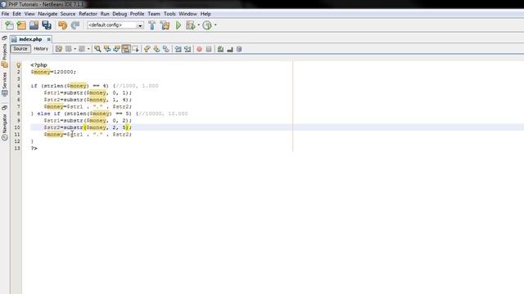Click the forward navigation icon in the editor toolbar
The width and height of the screenshot is (524, 294).
pyautogui.click(x=82, y=49)
